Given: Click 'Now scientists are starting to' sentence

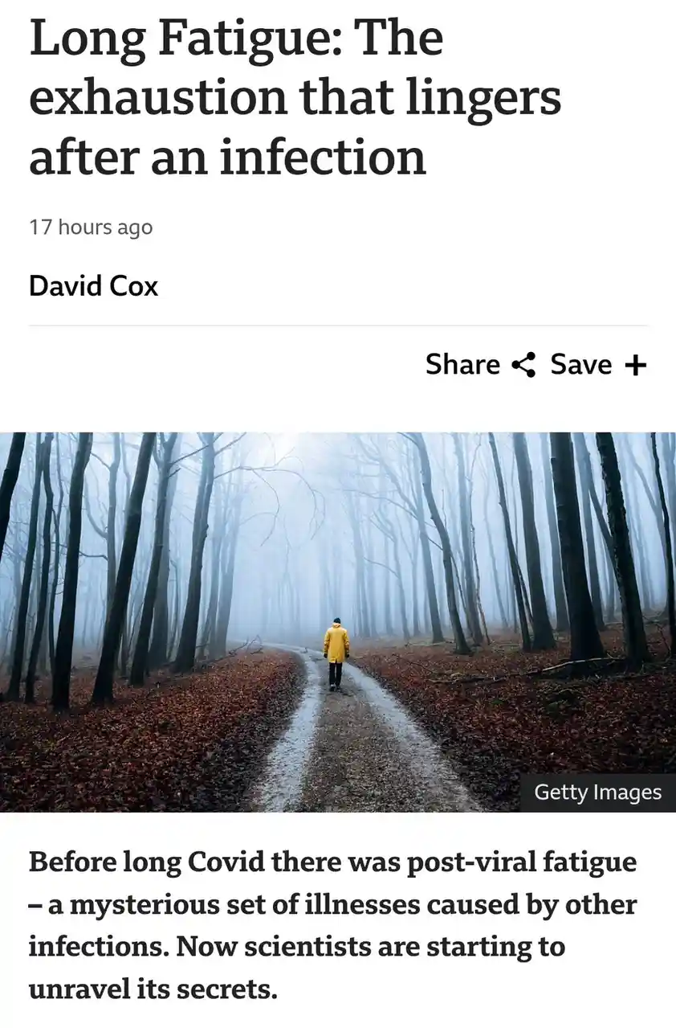Looking at the screenshot, I should 371,947.
